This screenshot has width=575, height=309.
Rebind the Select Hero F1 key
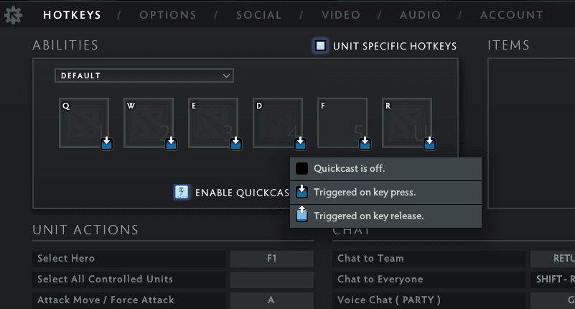[272, 259]
